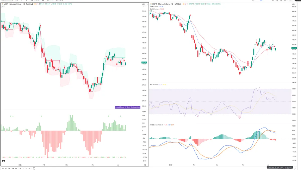Image resolution: width=301 pixels, height=170 pixels.
Task: Click the 340.00 label on left price scale
Action: coord(144,101)
